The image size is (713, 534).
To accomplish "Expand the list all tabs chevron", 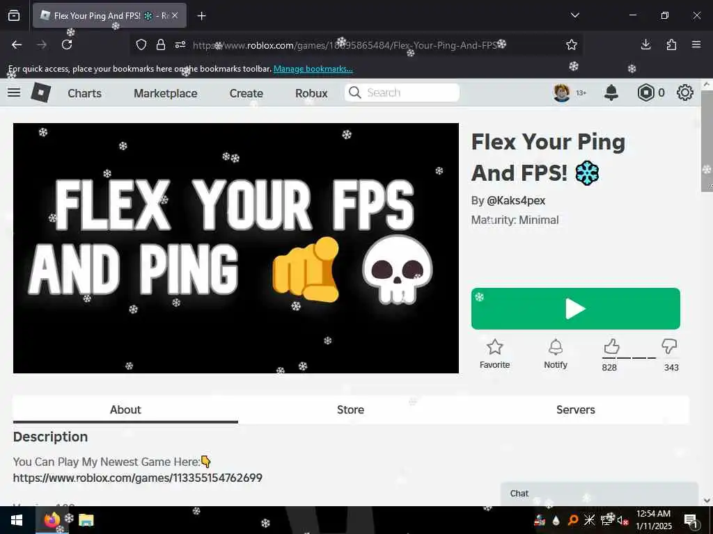I will pos(574,15).
